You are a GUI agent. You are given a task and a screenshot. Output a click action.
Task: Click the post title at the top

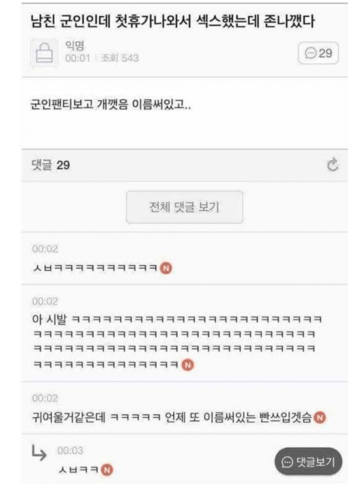point(172,22)
